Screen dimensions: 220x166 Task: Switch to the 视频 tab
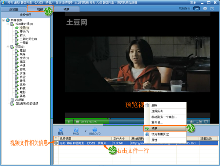(40, 9)
